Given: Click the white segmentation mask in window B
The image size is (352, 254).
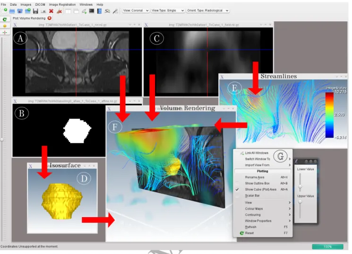Looking at the screenshot, I should pyautogui.click(x=77, y=131).
